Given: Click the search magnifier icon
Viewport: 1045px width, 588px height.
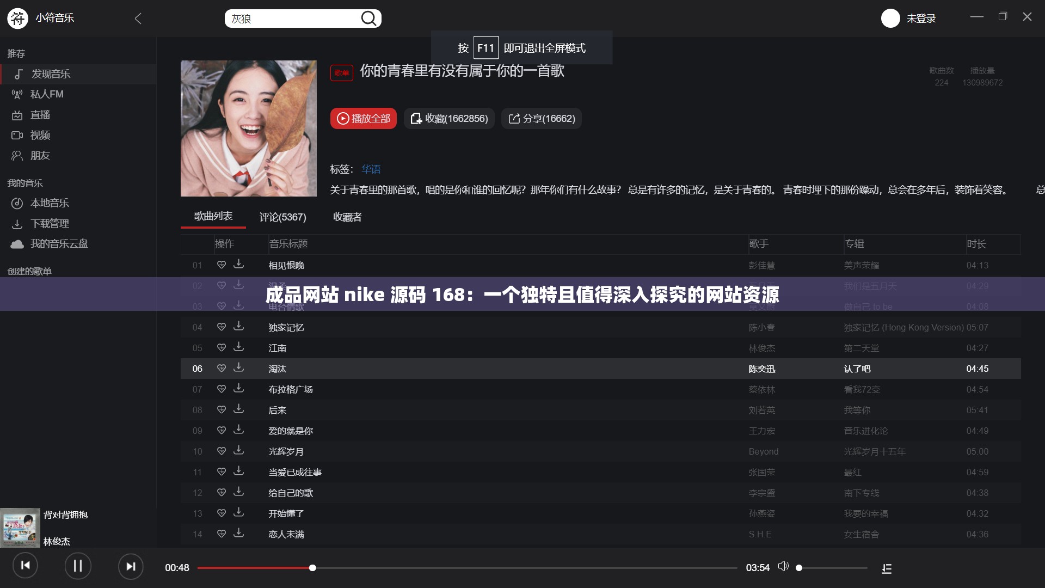Looking at the screenshot, I should (x=370, y=18).
